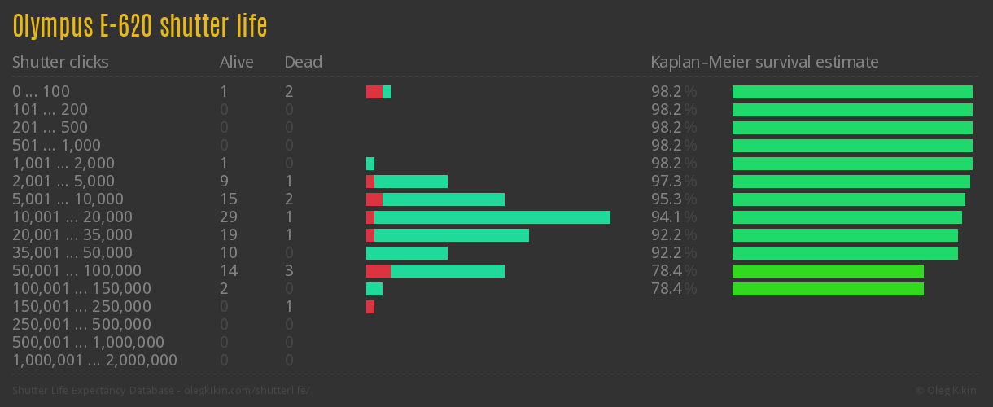Click the 94.1% survival percentage
The width and height of the screenshot is (993, 407).
[x=673, y=217]
